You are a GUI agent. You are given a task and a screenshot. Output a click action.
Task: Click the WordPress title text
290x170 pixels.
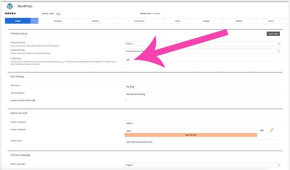click(25, 6)
